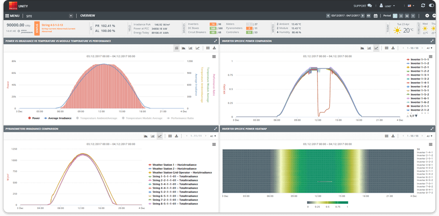The image size is (439, 216).
Task: Open the language flag dropdown
Action: pos(411,6)
